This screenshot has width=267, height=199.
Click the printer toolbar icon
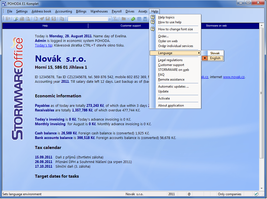pyautogui.click(x=22, y=19)
